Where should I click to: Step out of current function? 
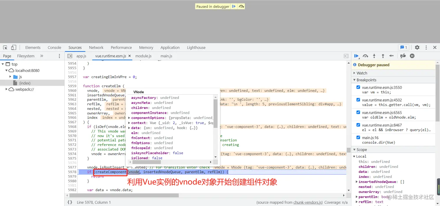coord(383,56)
